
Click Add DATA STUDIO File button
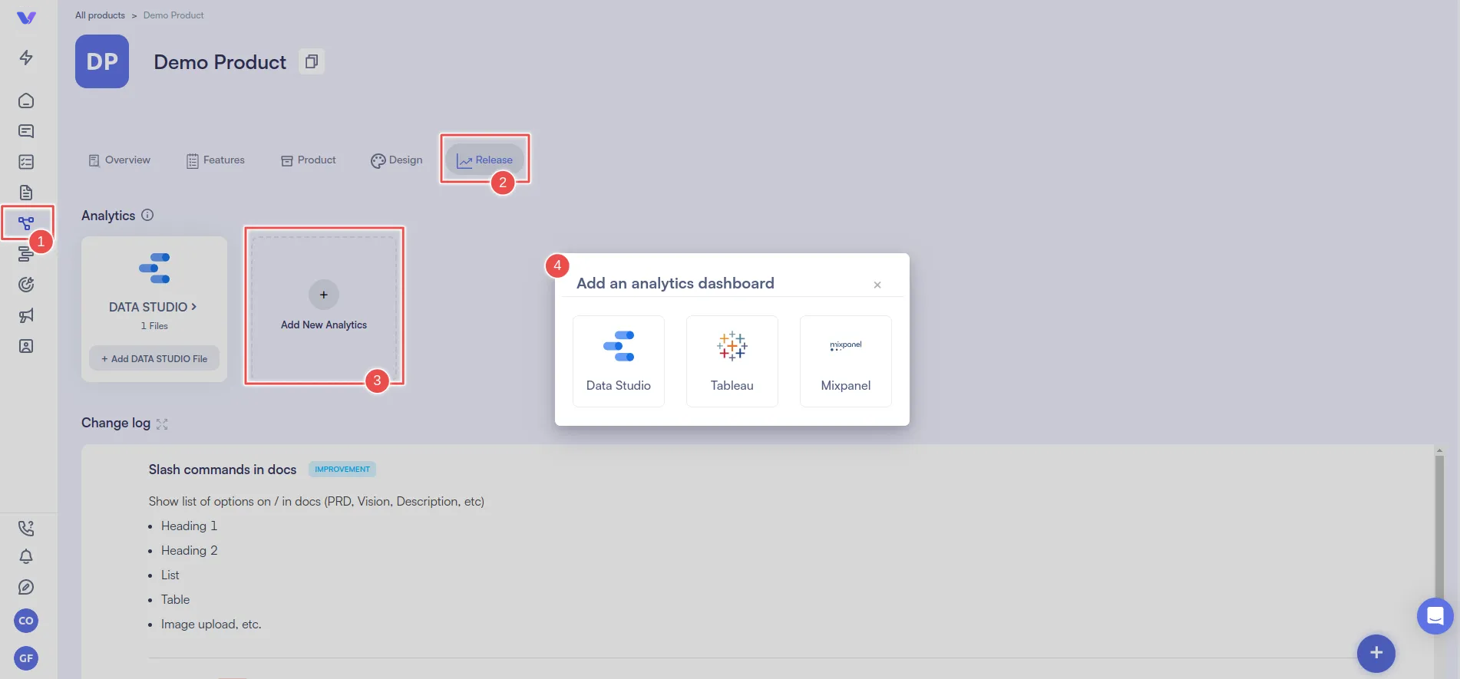[154, 358]
